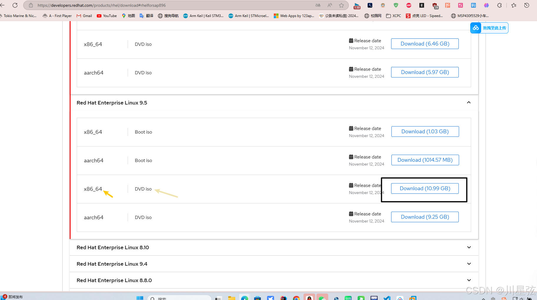
Task: Open the blue 购 shopping extension
Action: point(473,5)
